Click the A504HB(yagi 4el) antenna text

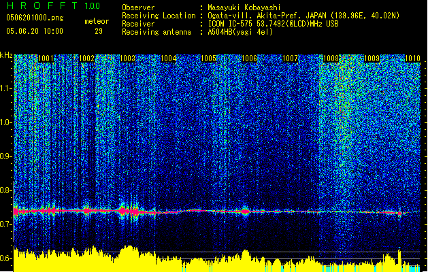240,32
